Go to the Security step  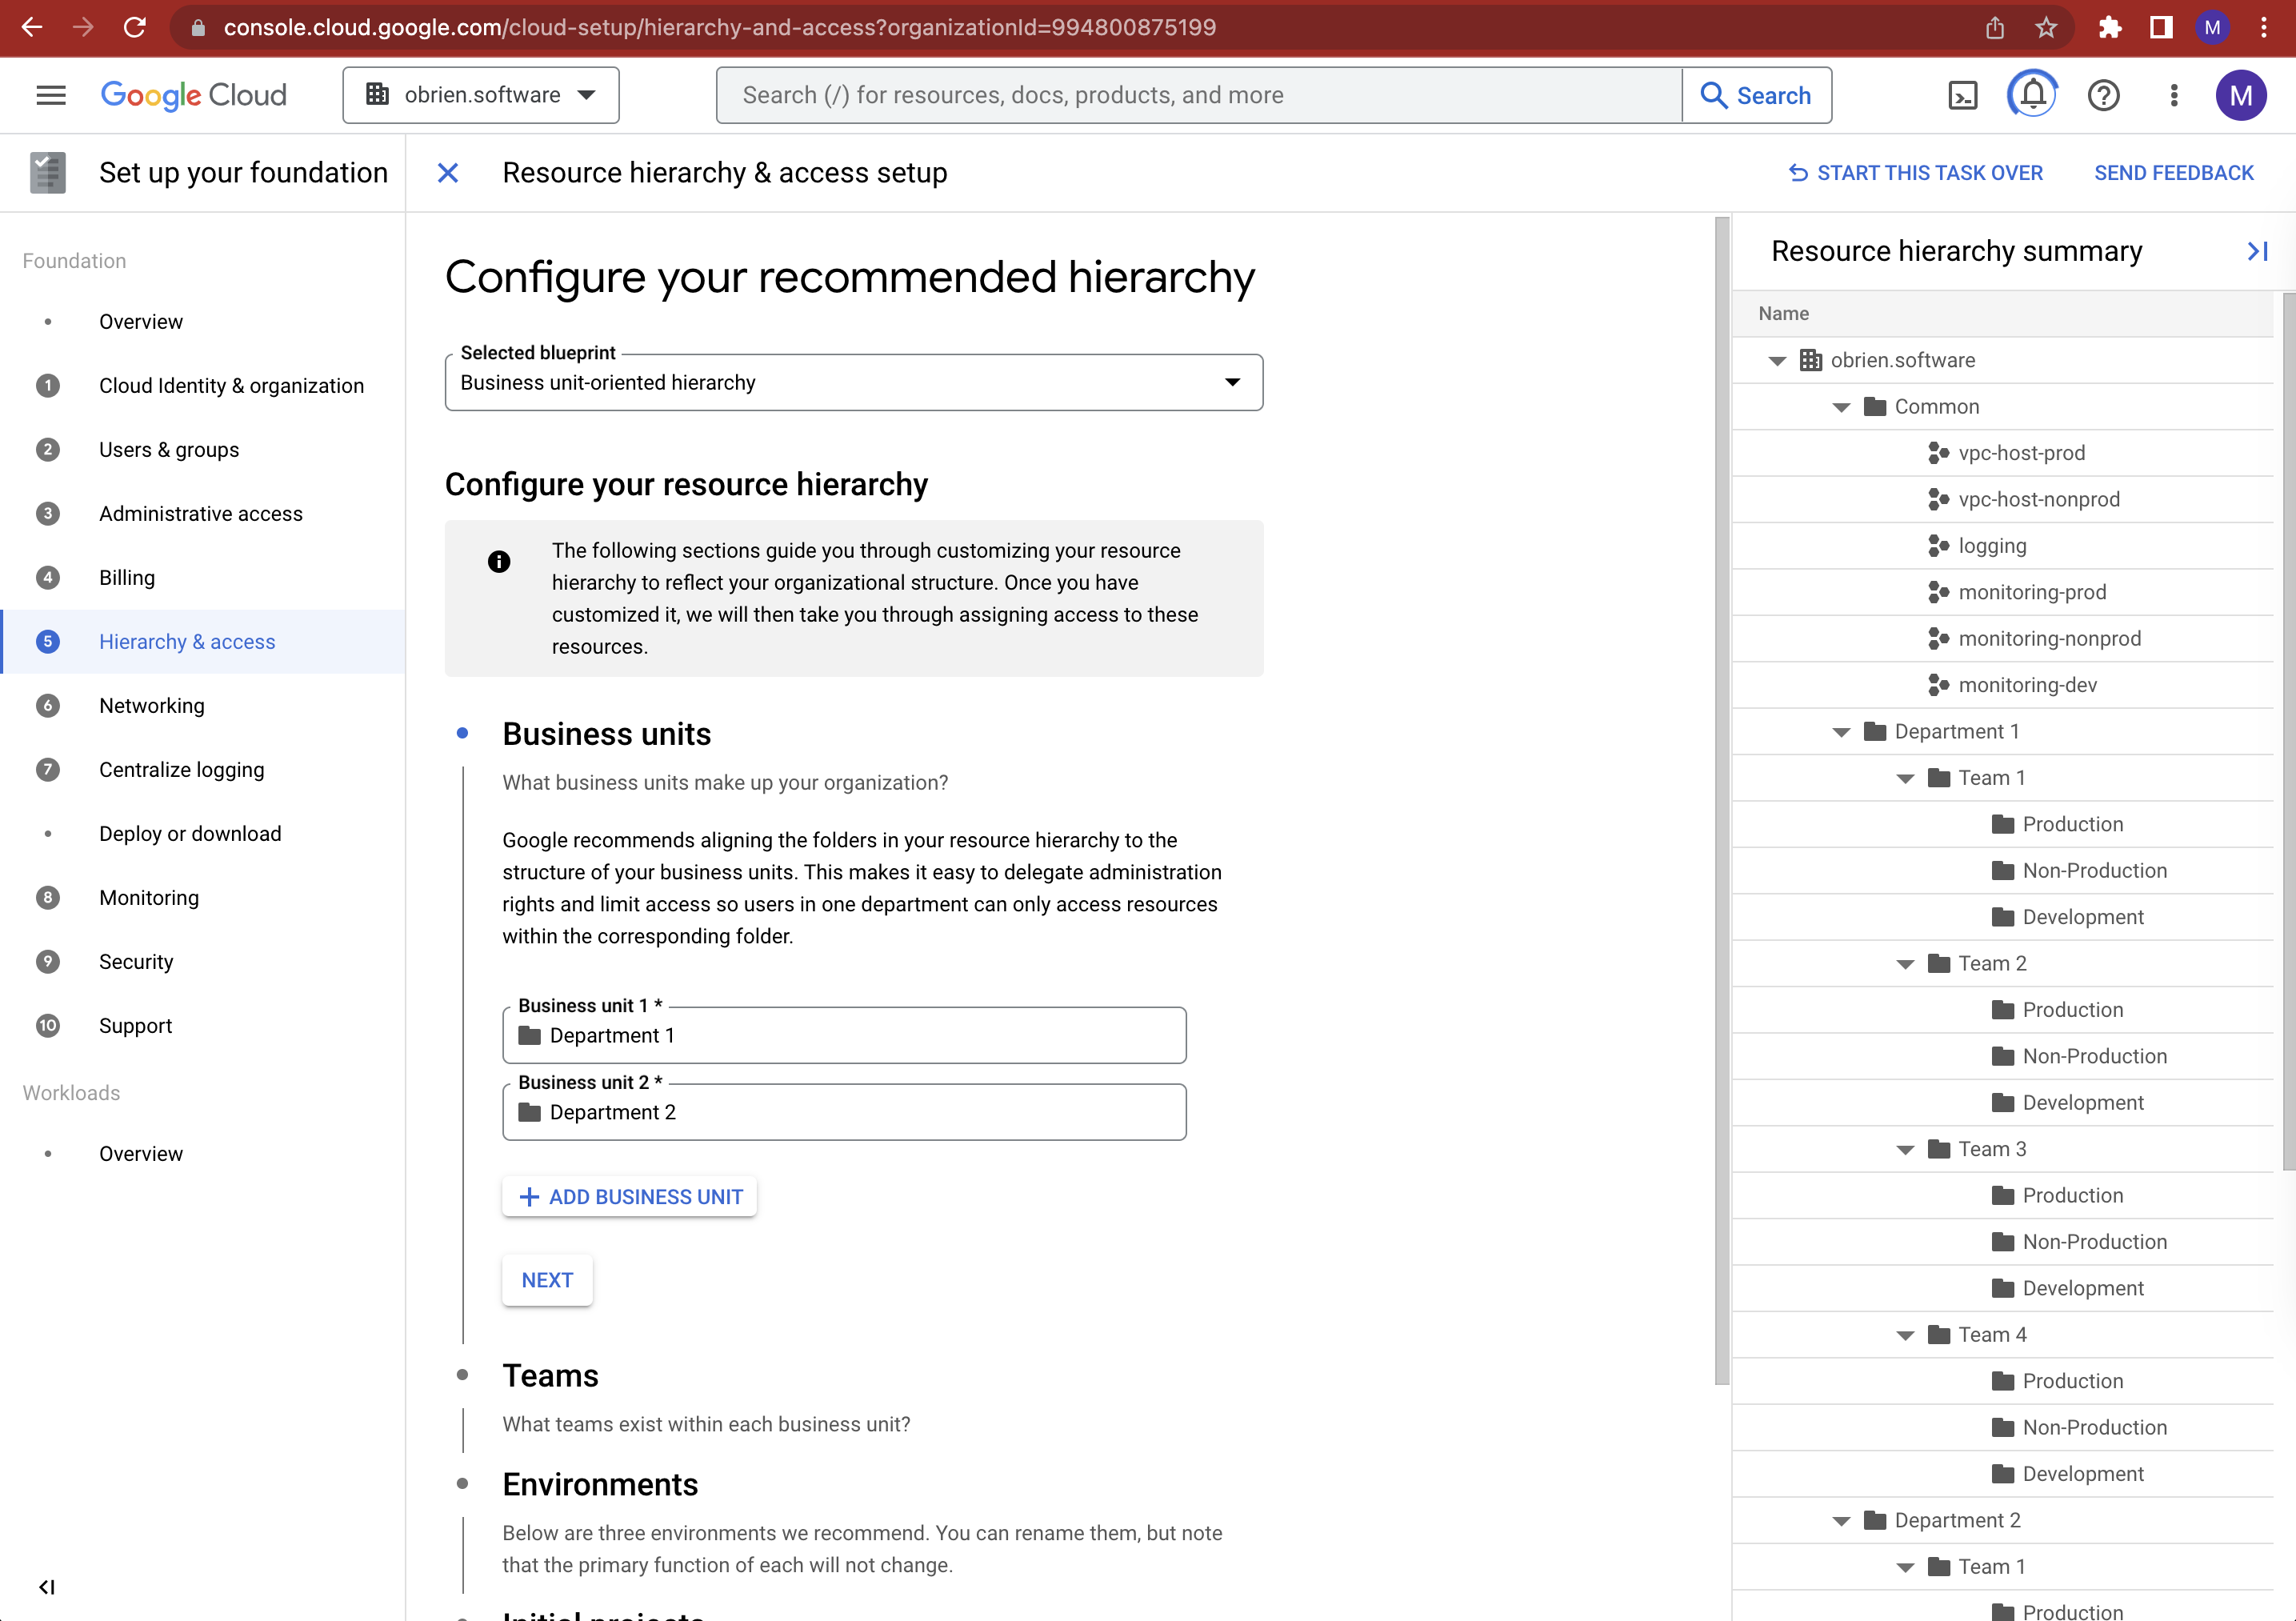(x=137, y=961)
